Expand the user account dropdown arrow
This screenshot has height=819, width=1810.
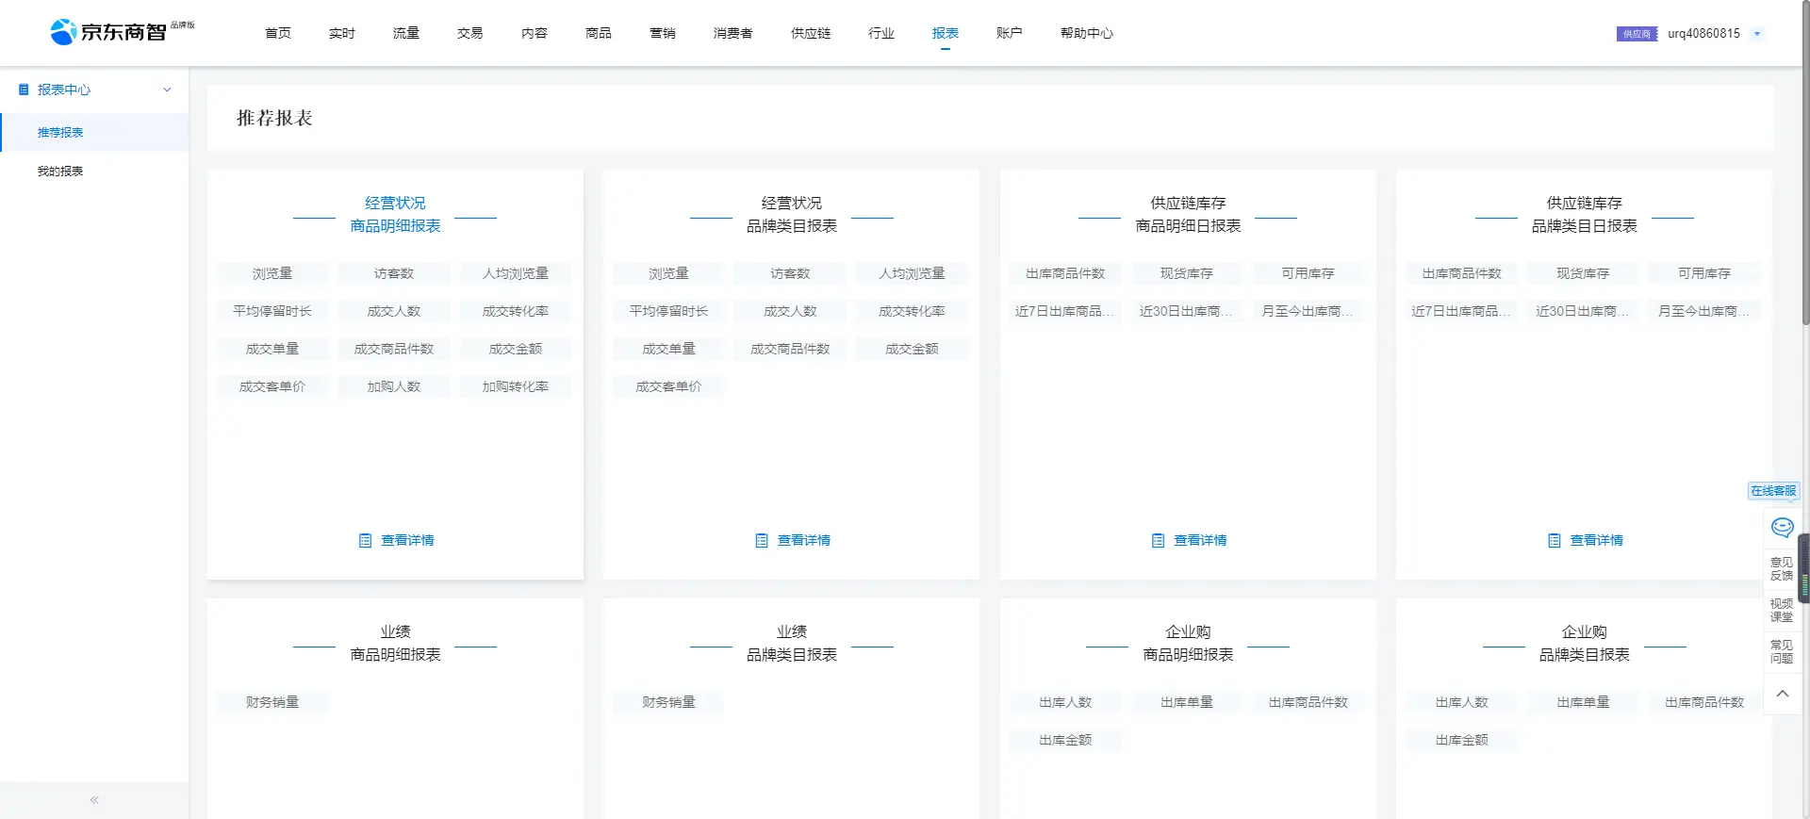(1756, 34)
